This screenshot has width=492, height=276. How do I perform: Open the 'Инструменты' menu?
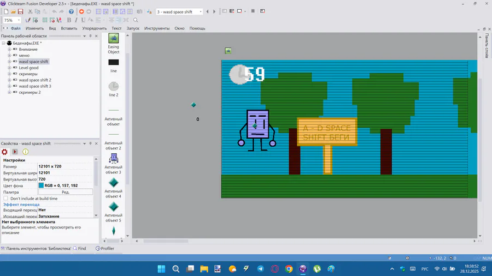[x=157, y=28]
